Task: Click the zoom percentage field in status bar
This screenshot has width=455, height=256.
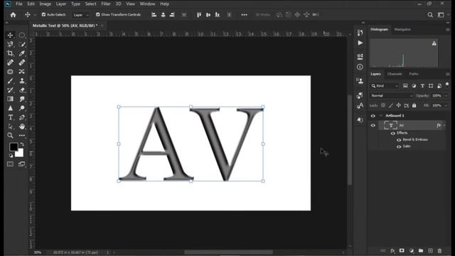Action: [38, 252]
